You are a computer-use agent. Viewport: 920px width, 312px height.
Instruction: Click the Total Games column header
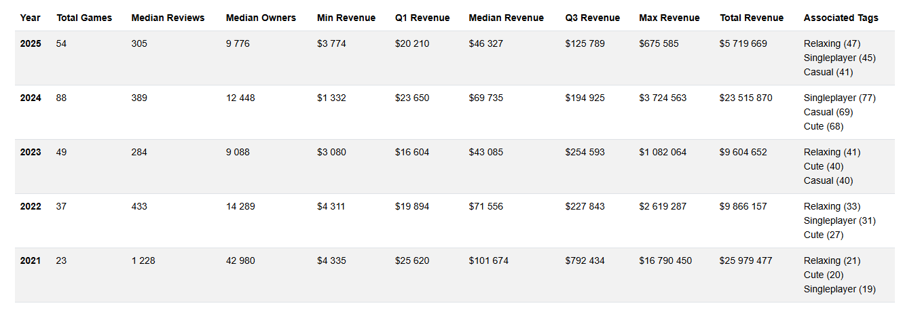coord(84,18)
